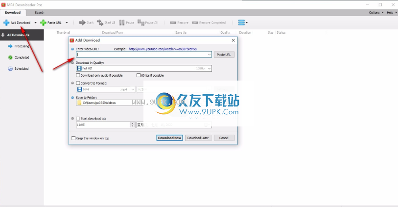The width and height of the screenshot is (398, 207).
Task: Click the Download From column header
Action: [113, 32]
